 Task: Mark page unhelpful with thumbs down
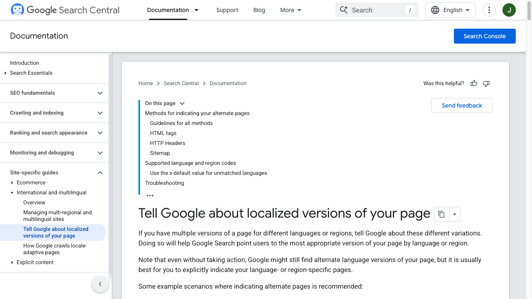(x=486, y=83)
